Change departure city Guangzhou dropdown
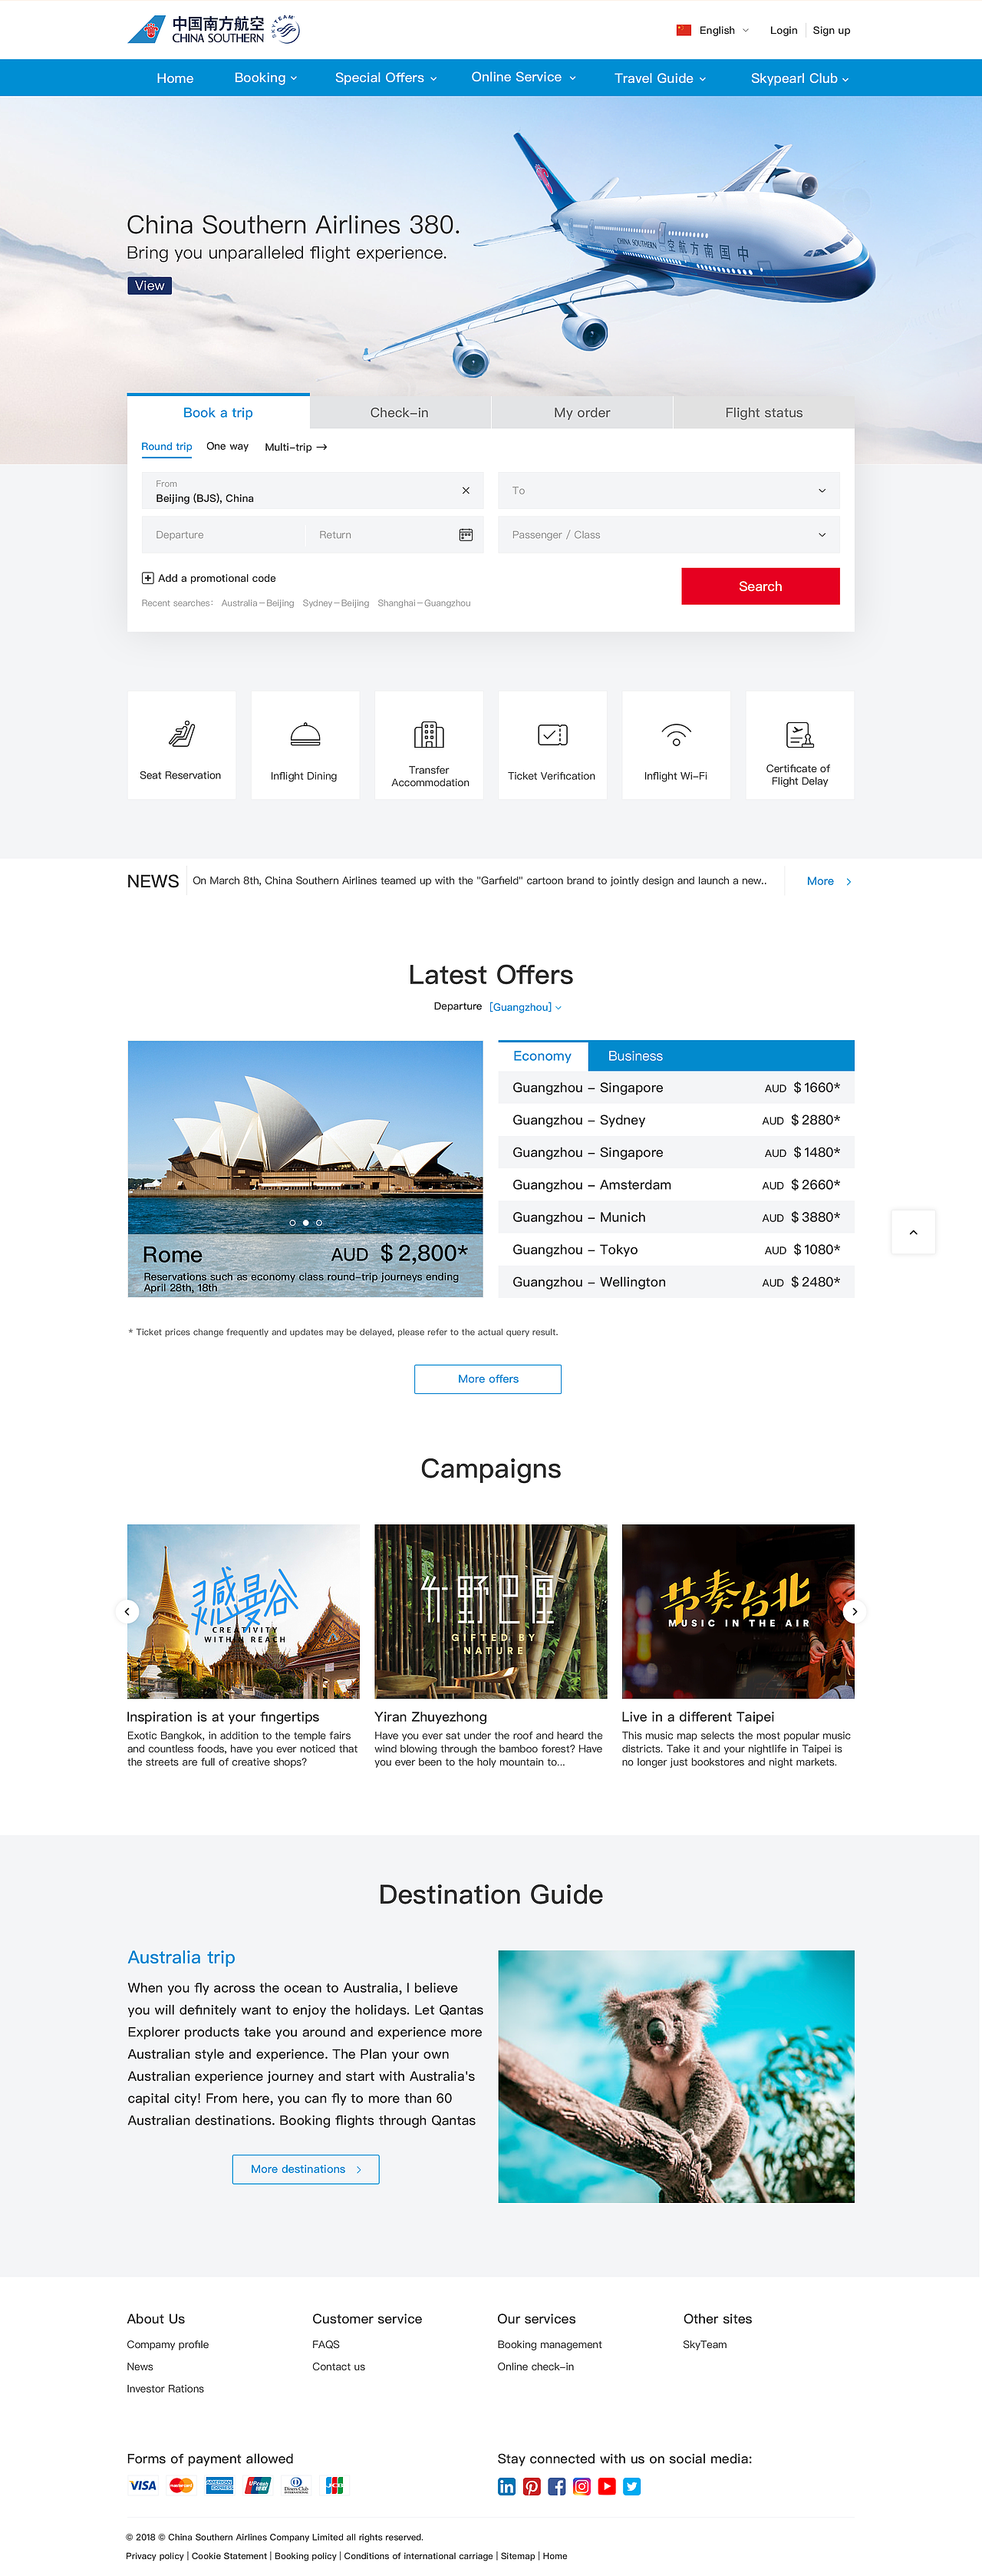Viewport: 982px width, 2576px height. (526, 1007)
